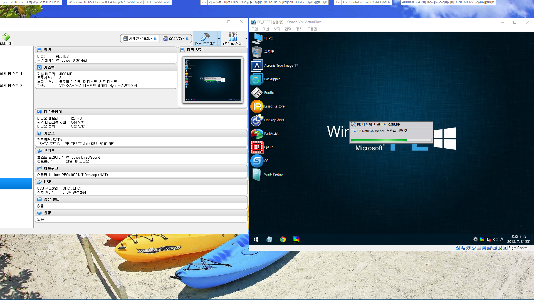Click the Display (디스플레이) section header
The height and width of the screenshot is (300, 534).
(x=141, y=112)
